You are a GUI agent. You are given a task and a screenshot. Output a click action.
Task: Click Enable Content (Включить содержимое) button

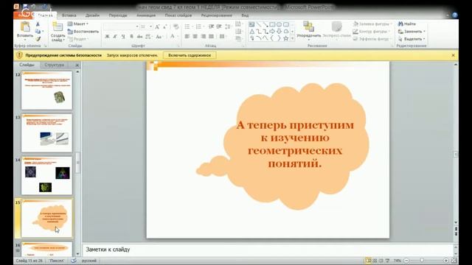point(190,55)
